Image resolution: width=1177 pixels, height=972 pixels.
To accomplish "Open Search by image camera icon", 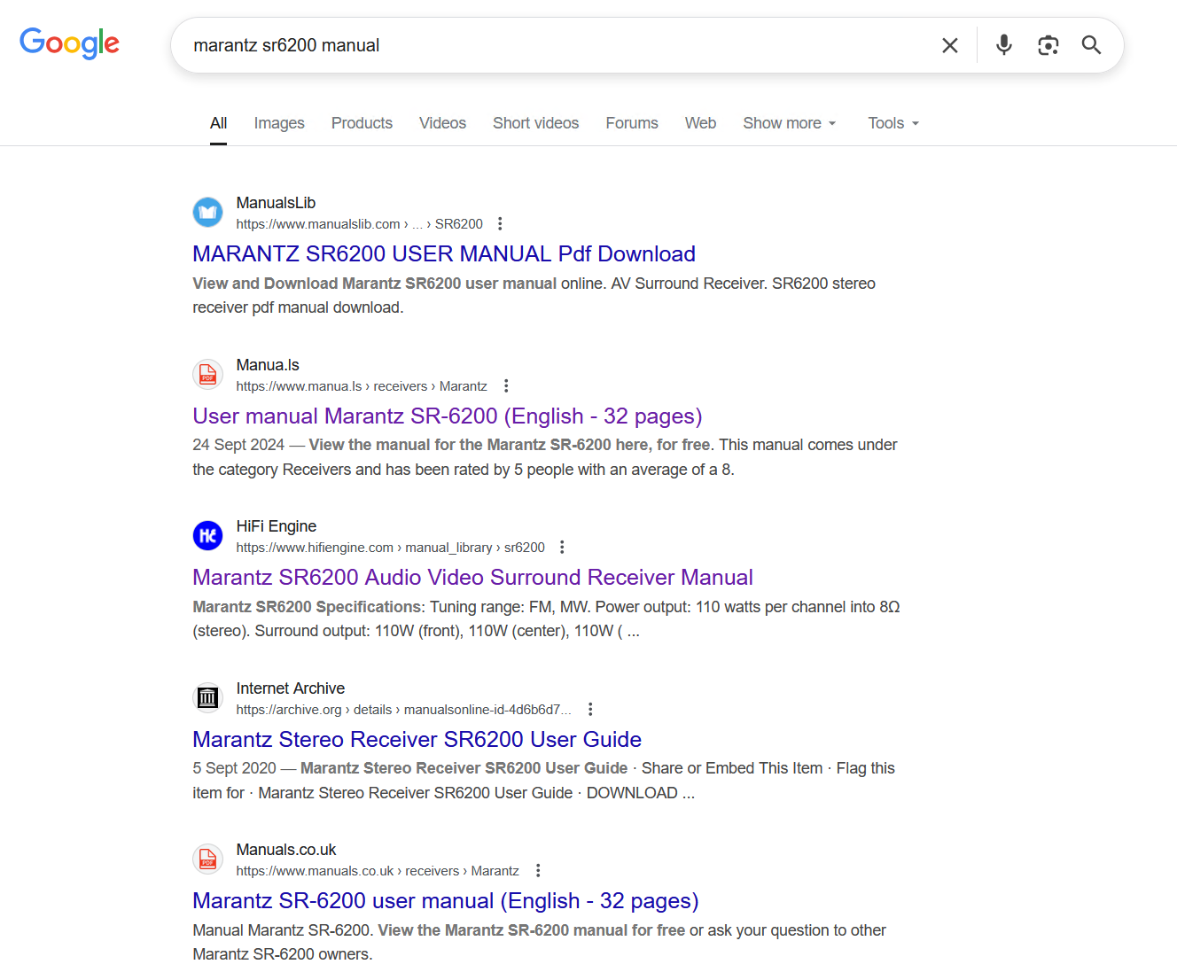I will [1048, 45].
